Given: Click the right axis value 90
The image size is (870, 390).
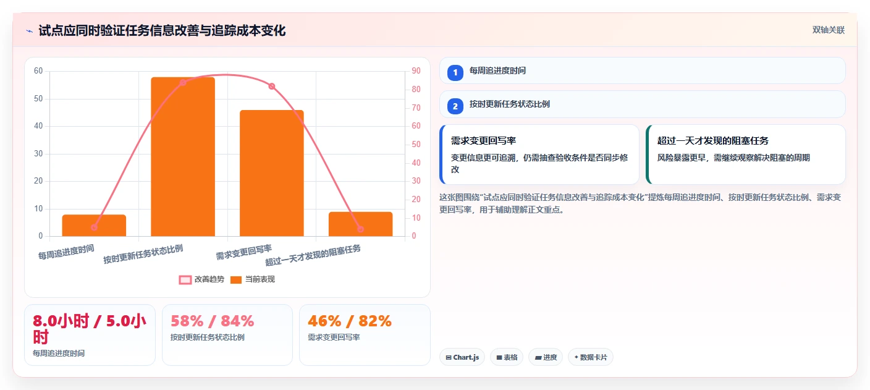Looking at the screenshot, I should [x=416, y=71].
